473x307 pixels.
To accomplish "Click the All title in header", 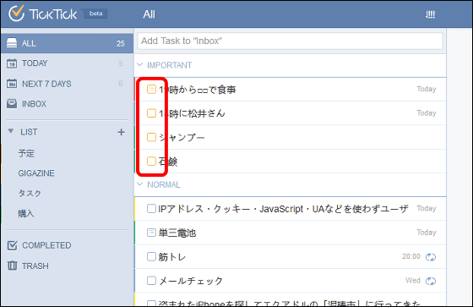I will [x=149, y=14].
